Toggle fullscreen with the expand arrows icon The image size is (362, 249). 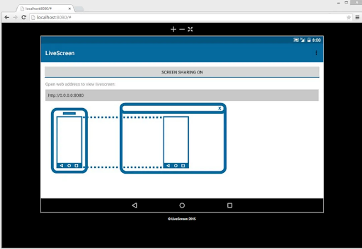190,29
